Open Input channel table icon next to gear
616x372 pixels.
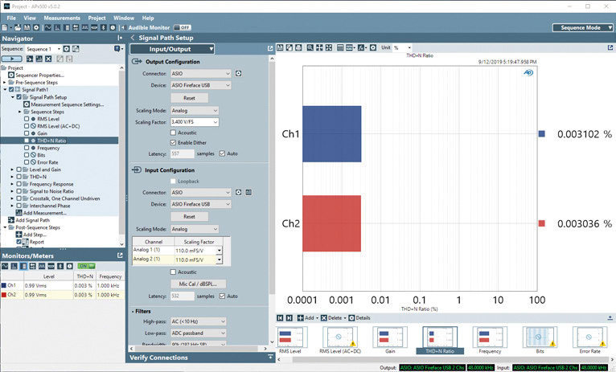248,192
